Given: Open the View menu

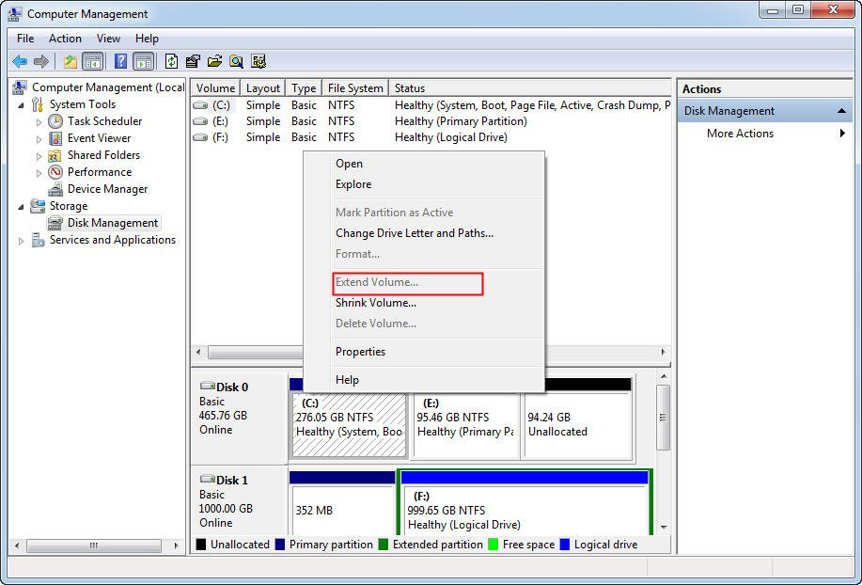Looking at the screenshot, I should click(108, 39).
